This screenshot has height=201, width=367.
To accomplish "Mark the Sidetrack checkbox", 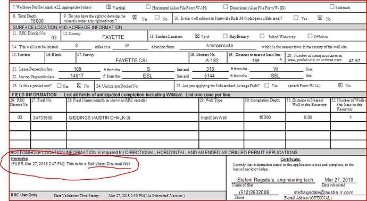I will point(332,7).
